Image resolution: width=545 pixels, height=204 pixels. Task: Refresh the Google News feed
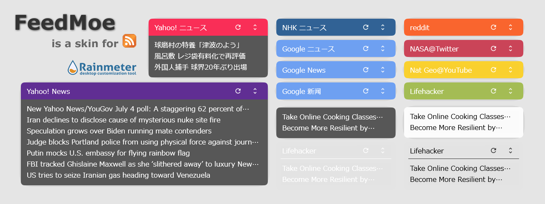(366, 70)
